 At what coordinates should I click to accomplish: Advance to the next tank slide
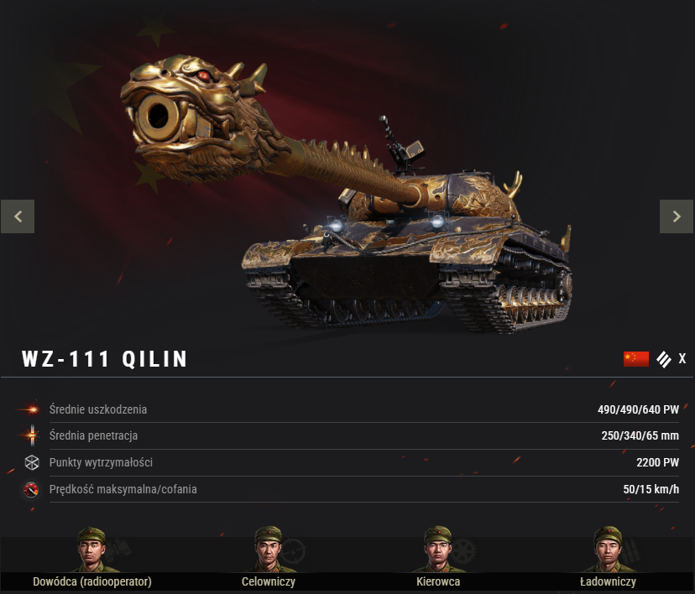[677, 216]
